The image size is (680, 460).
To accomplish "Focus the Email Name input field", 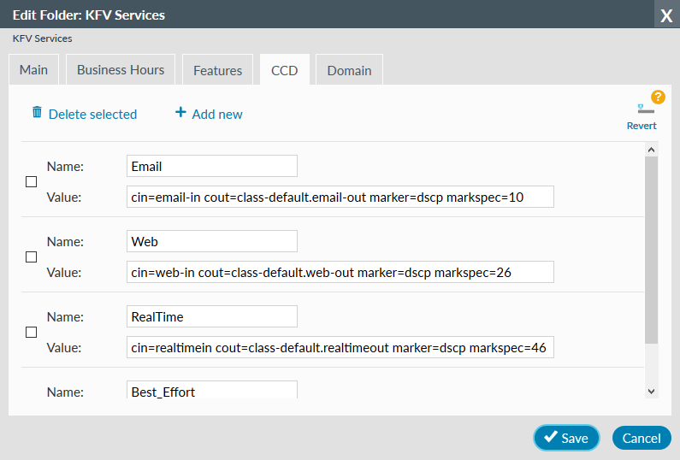I will tap(211, 167).
